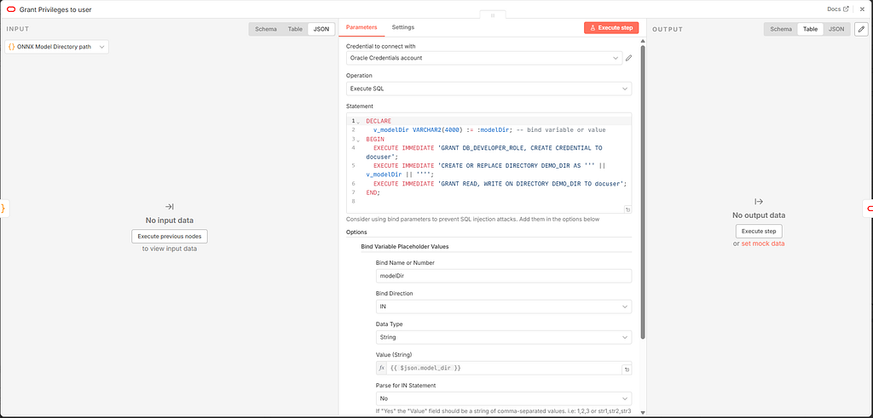The image size is (873, 418).
Task: Switch to the Settings tab
Action: point(403,27)
